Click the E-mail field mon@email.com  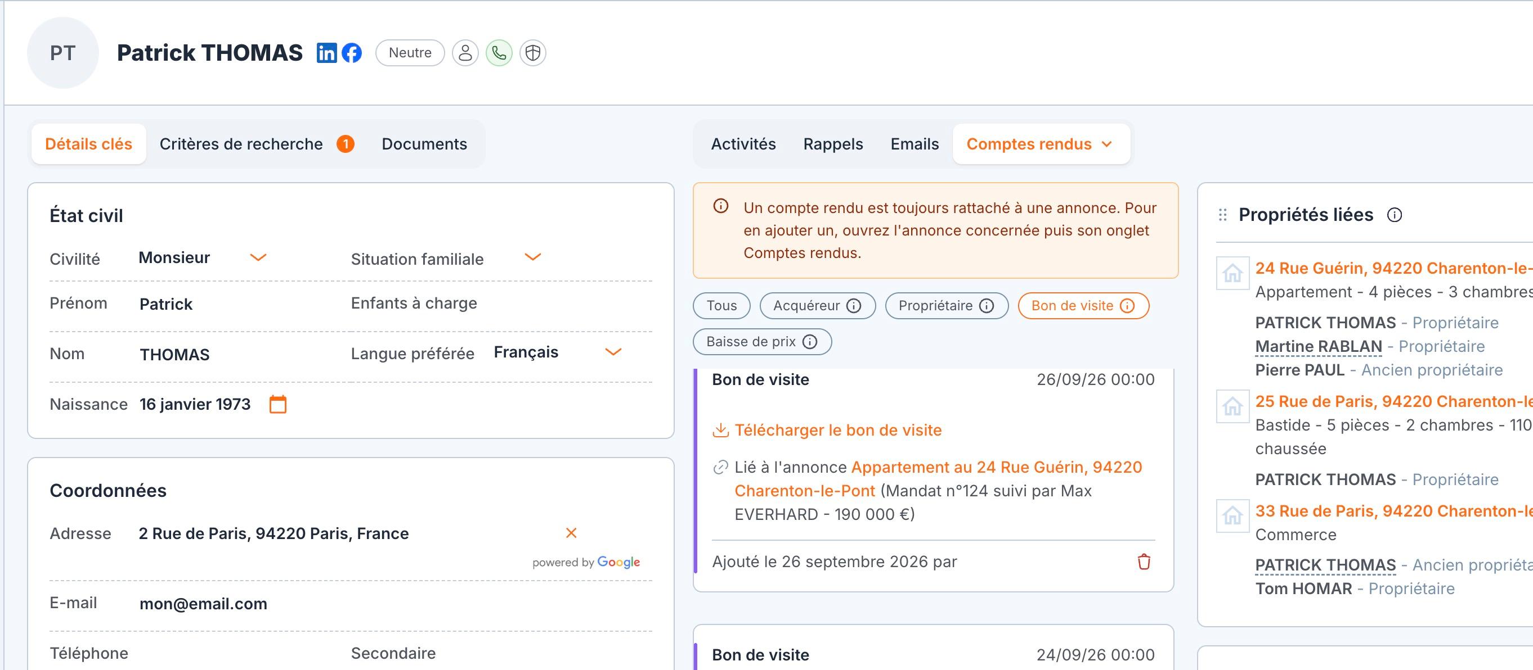pyautogui.click(x=204, y=604)
